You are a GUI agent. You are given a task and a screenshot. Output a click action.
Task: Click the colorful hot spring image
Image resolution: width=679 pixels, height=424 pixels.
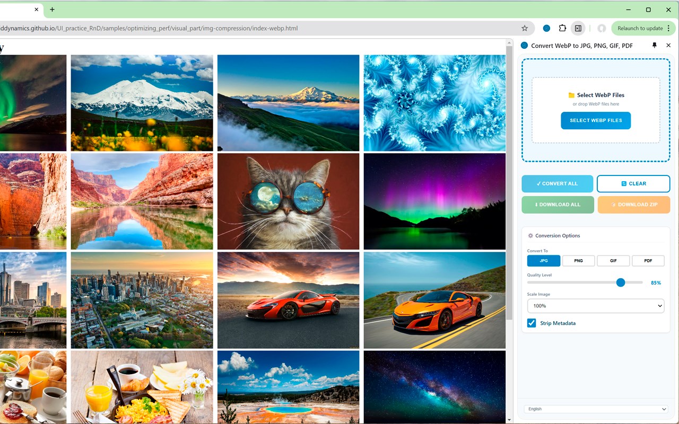[x=288, y=387]
